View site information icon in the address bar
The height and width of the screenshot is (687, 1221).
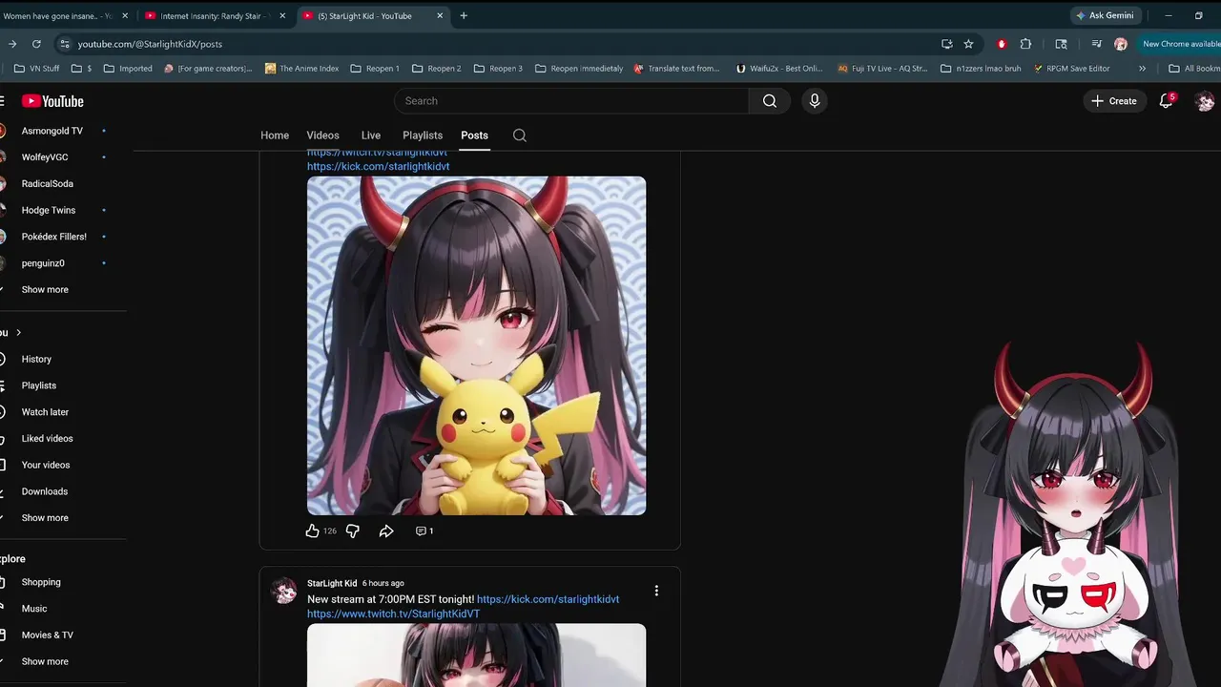[64, 44]
